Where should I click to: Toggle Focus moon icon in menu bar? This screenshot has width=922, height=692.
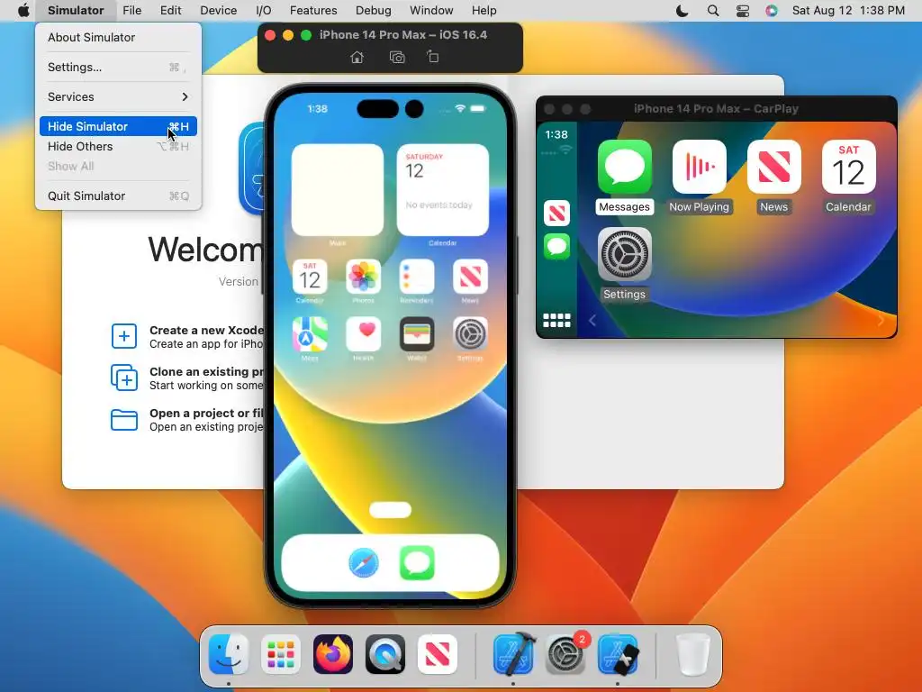(x=682, y=11)
